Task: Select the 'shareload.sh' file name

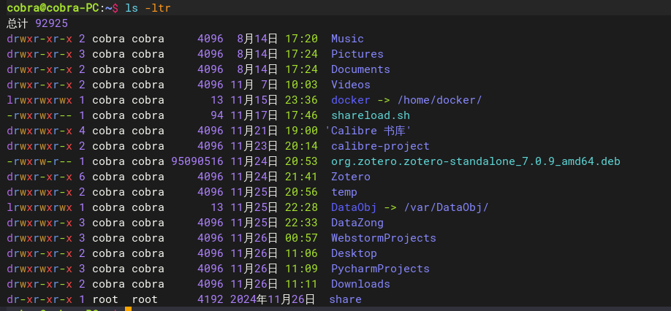Action: point(371,115)
